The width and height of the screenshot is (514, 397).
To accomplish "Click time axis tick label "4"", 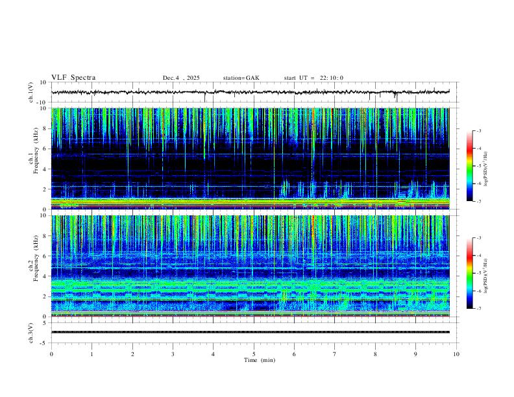I will 214,354.
